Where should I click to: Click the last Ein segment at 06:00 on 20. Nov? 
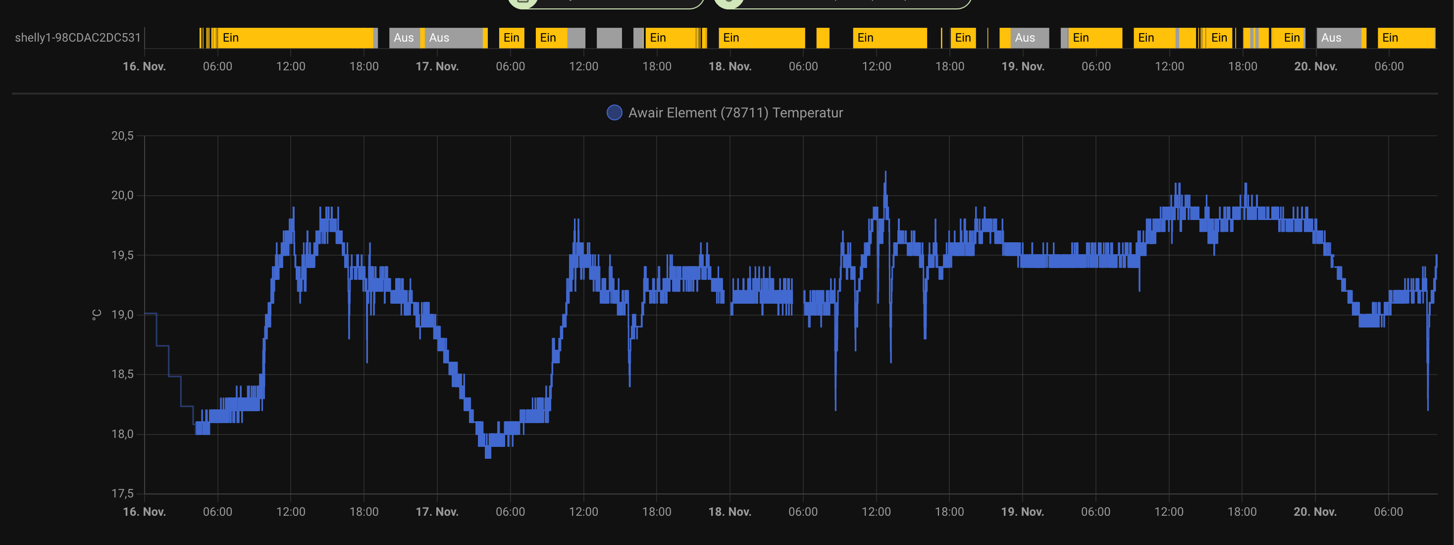click(x=1405, y=38)
